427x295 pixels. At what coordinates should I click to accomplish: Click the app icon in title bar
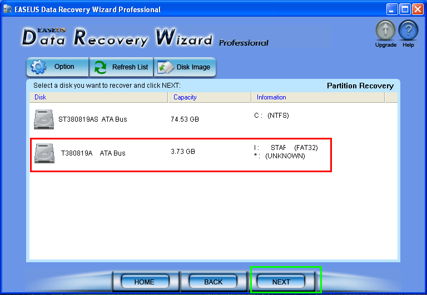8,9
